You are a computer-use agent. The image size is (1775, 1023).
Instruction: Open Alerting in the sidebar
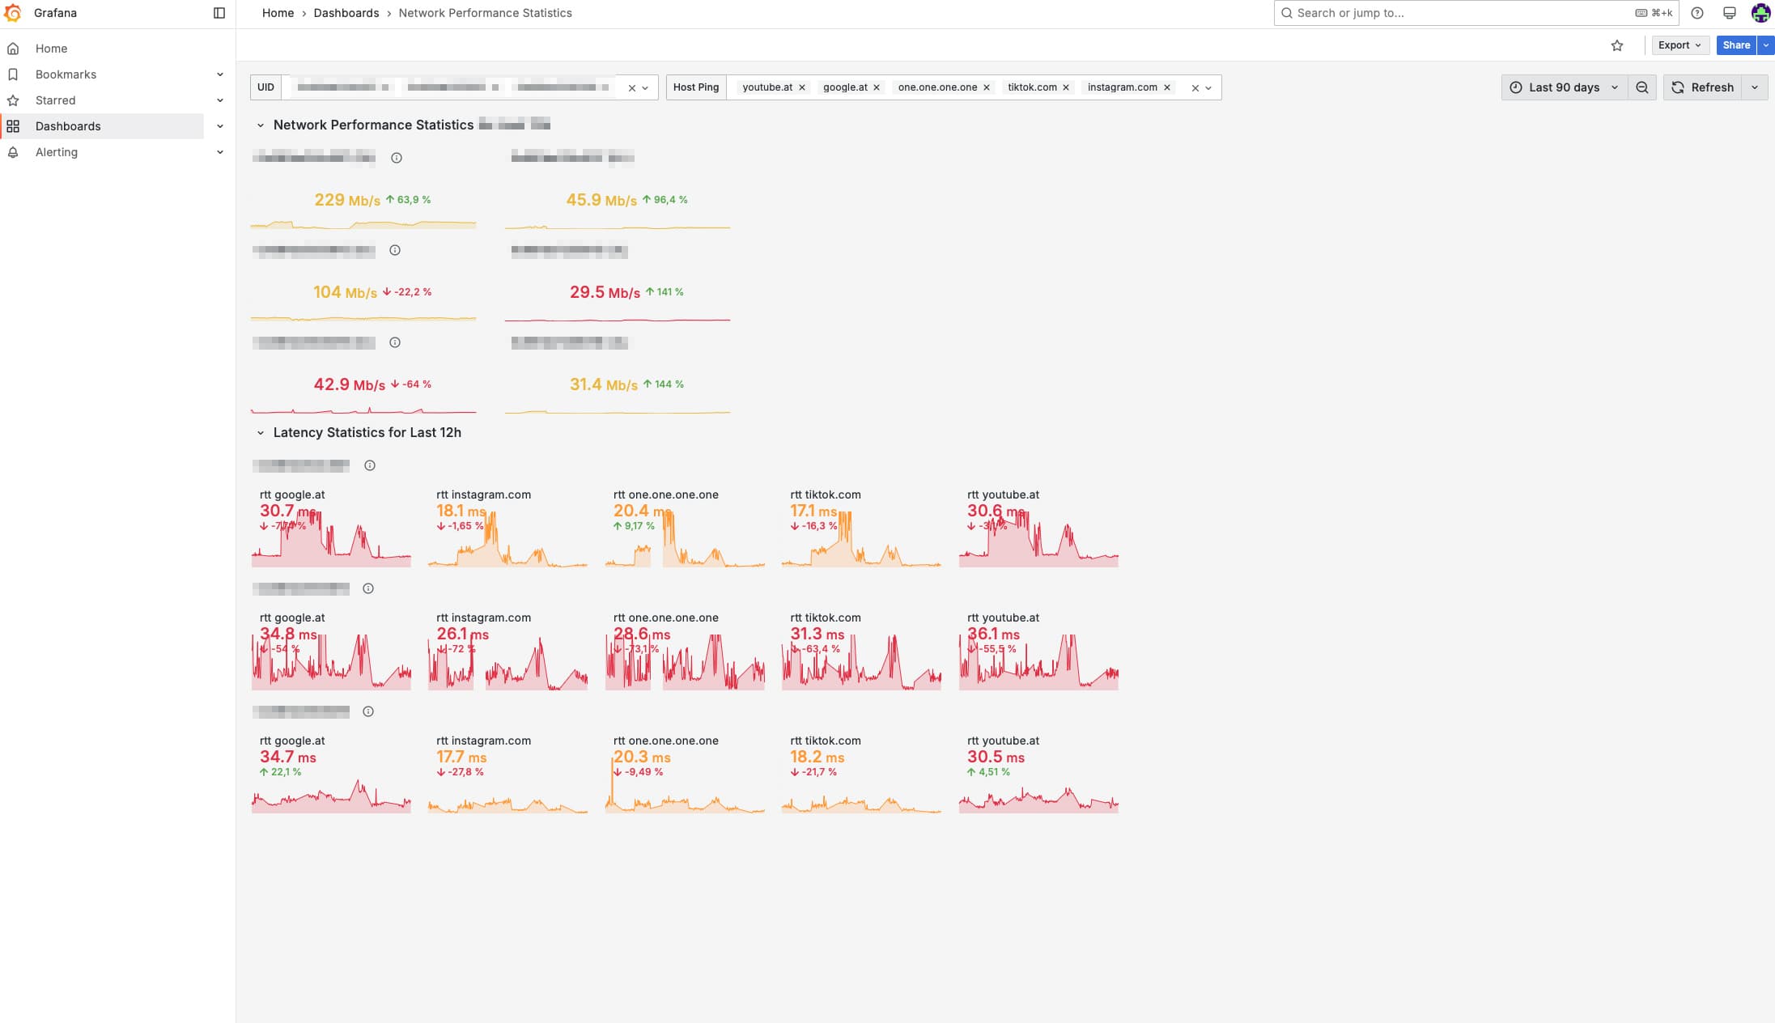coord(57,152)
